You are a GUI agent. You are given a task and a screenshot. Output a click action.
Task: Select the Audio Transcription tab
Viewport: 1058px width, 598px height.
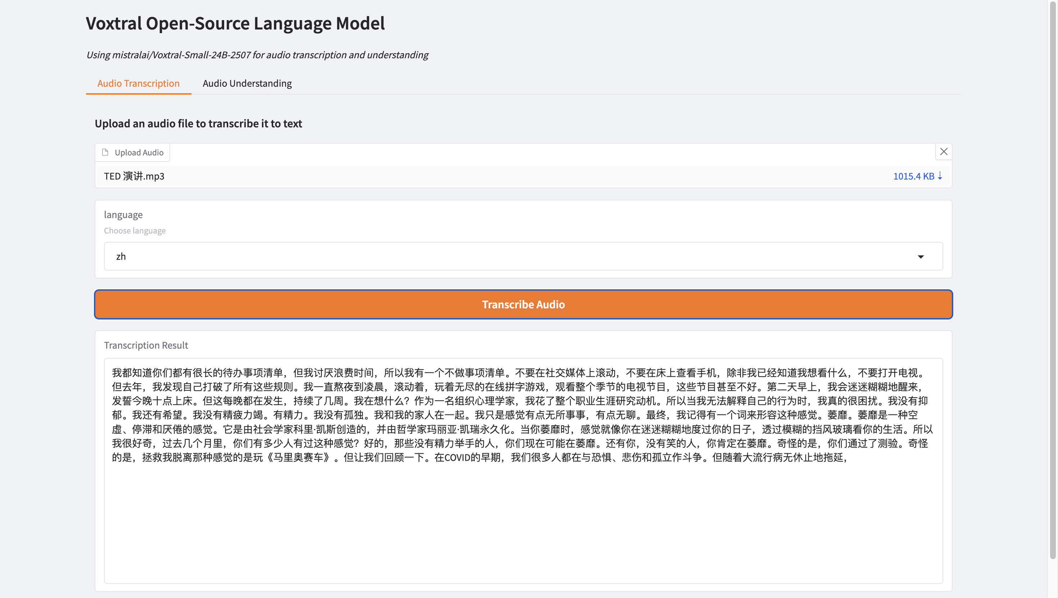click(138, 83)
